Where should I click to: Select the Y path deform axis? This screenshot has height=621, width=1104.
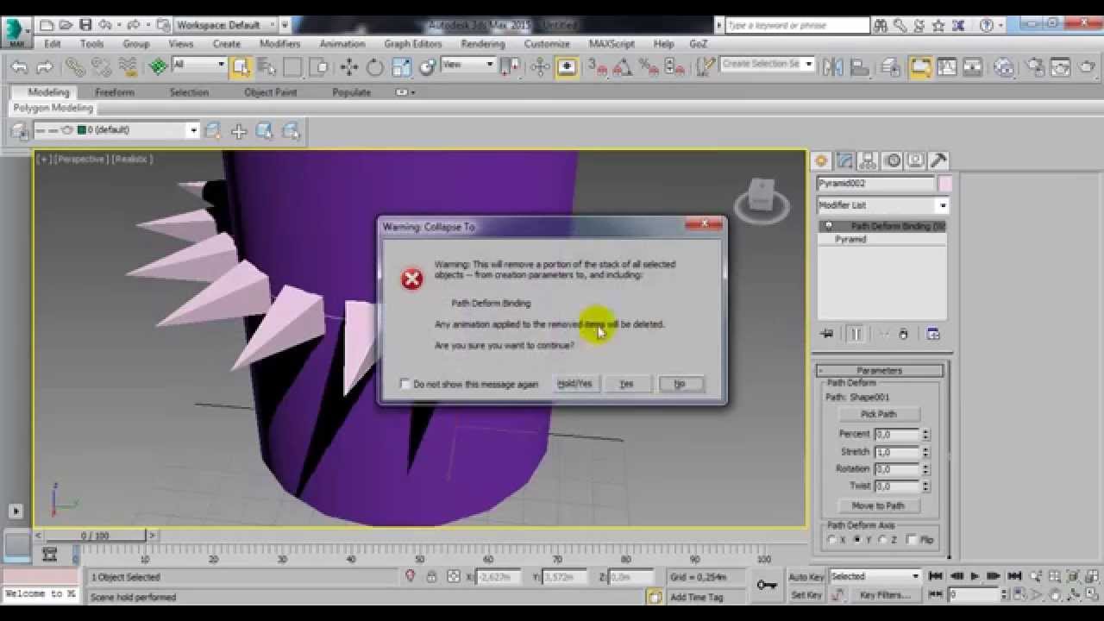tap(857, 540)
